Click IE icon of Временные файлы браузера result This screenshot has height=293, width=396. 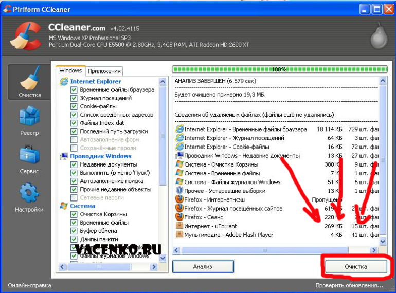click(179, 129)
